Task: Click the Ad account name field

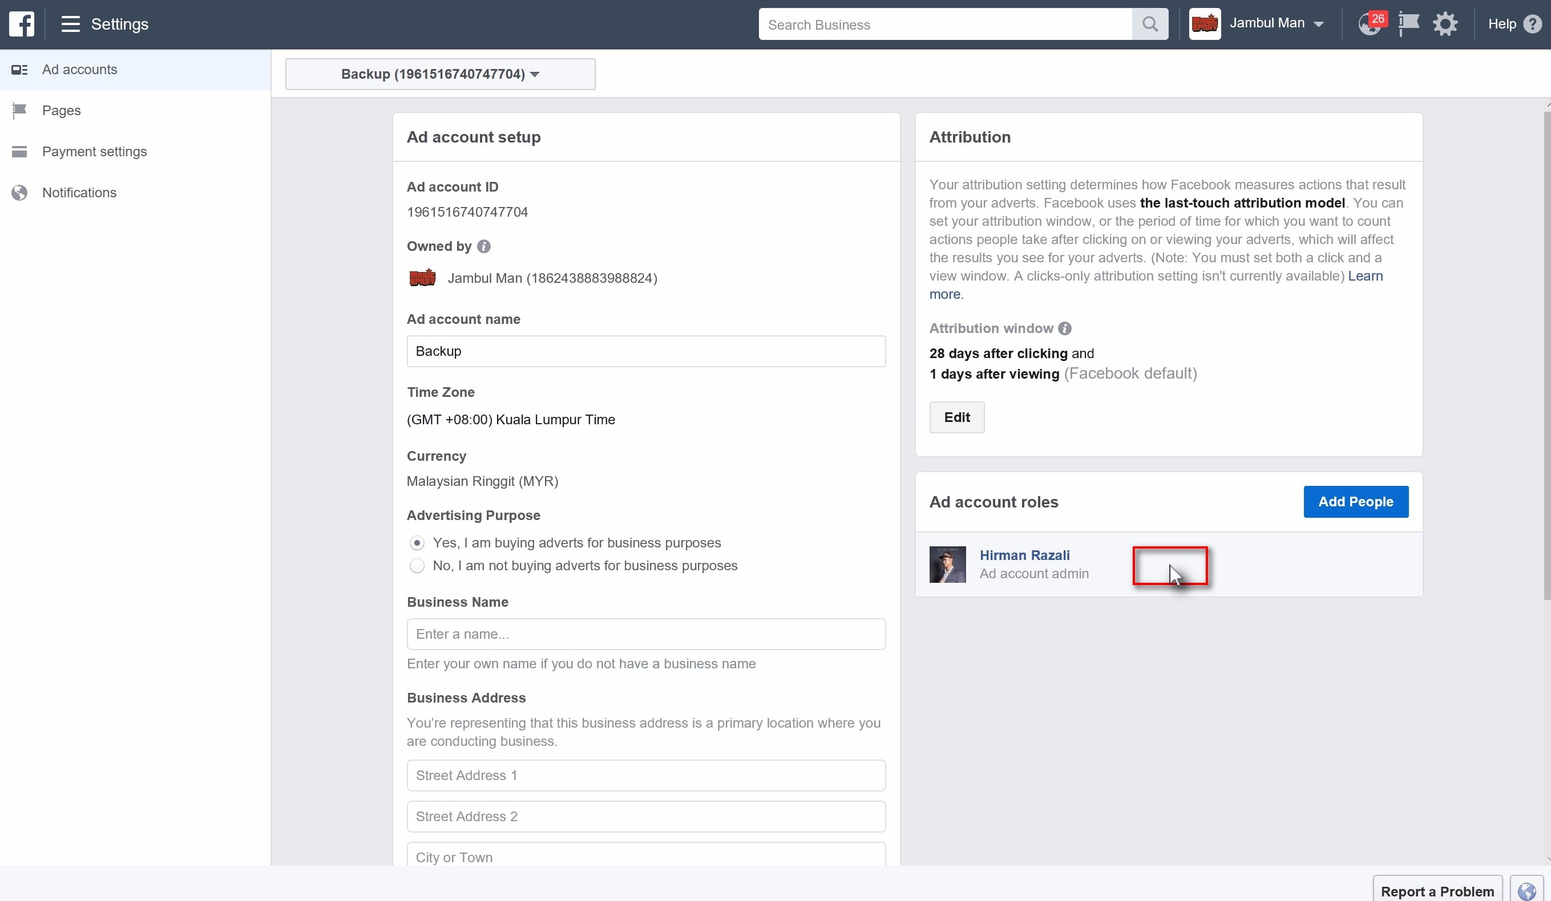Action: coord(645,351)
